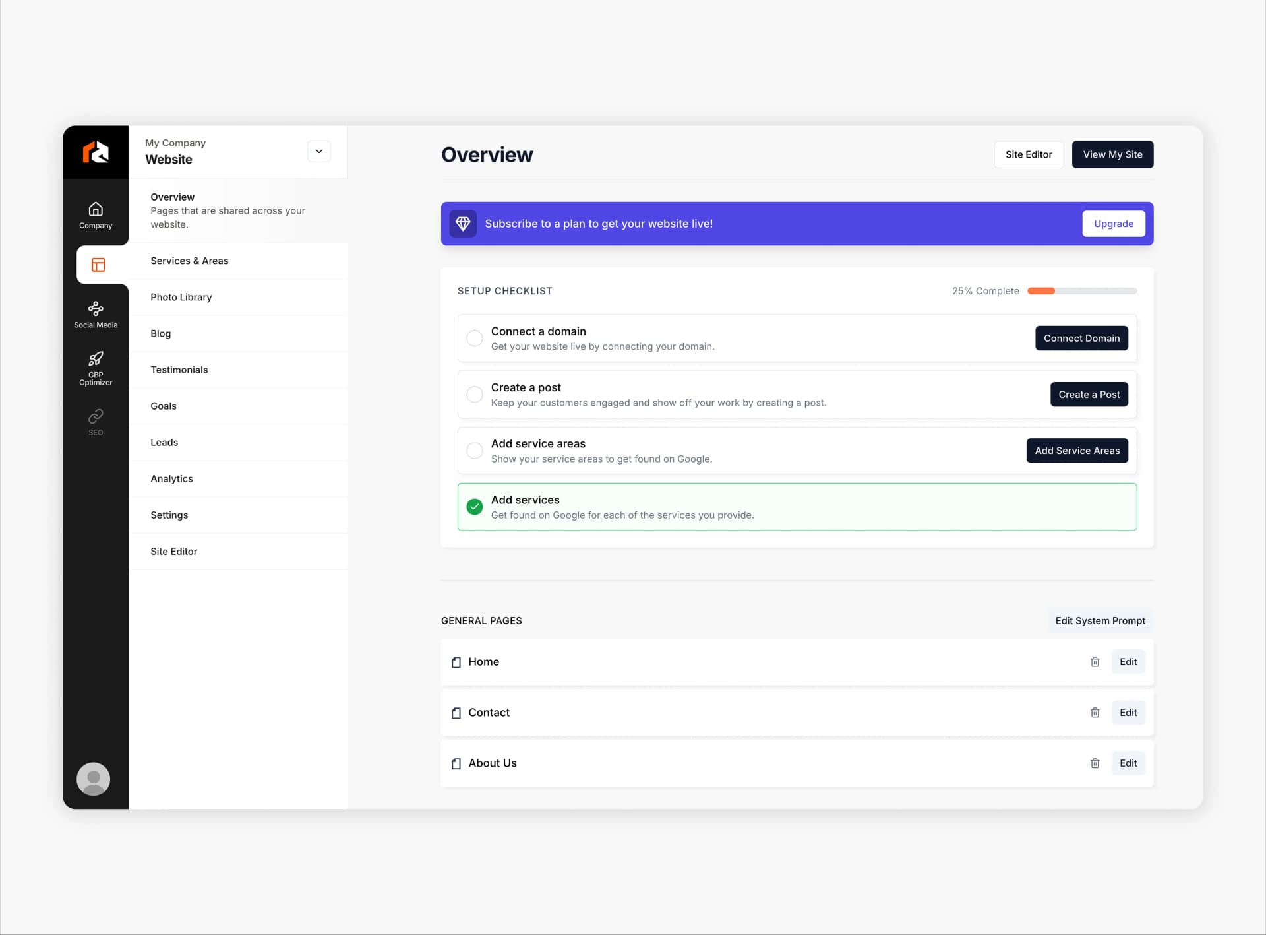
Task: Select the active Website pages sidebar icon
Action: (98, 265)
